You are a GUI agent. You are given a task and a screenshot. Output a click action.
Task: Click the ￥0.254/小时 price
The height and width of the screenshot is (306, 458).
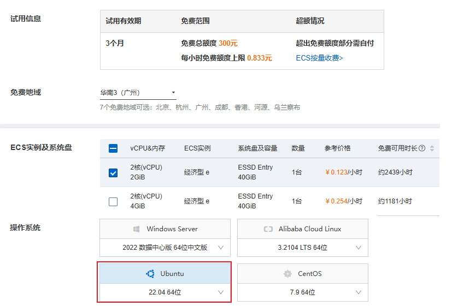pos(343,201)
